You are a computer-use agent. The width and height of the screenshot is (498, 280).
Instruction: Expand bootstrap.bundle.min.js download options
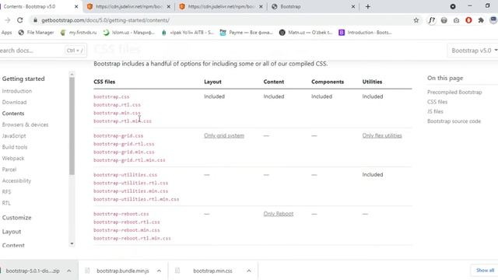pyautogui.click(x=159, y=271)
